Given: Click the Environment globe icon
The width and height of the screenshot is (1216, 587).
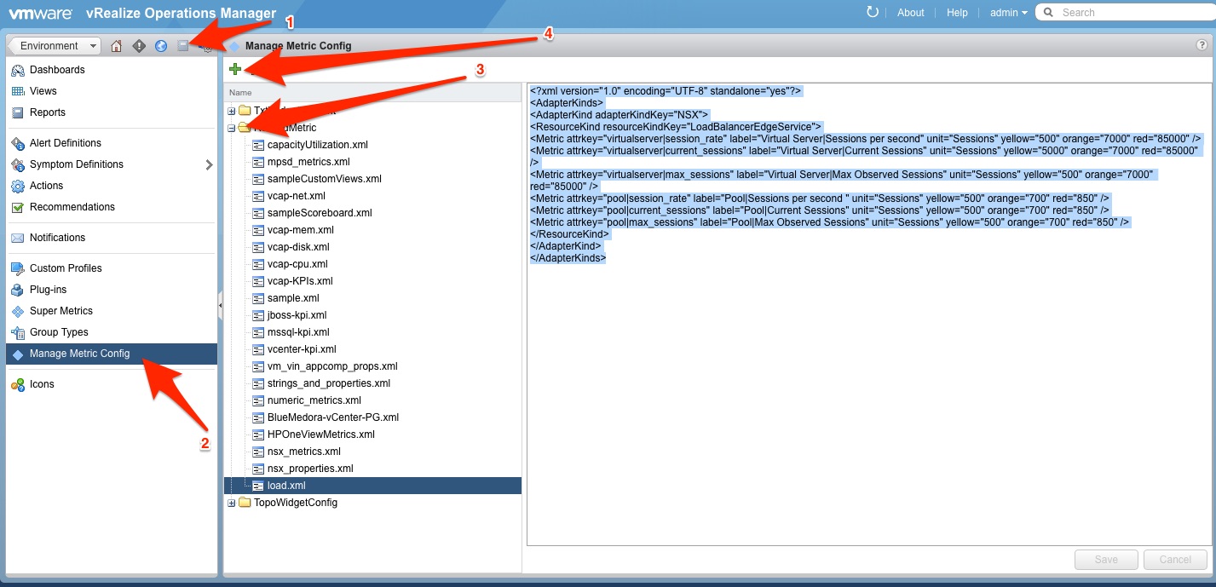Looking at the screenshot, I should pyautogui.click(x=161, y=46).
